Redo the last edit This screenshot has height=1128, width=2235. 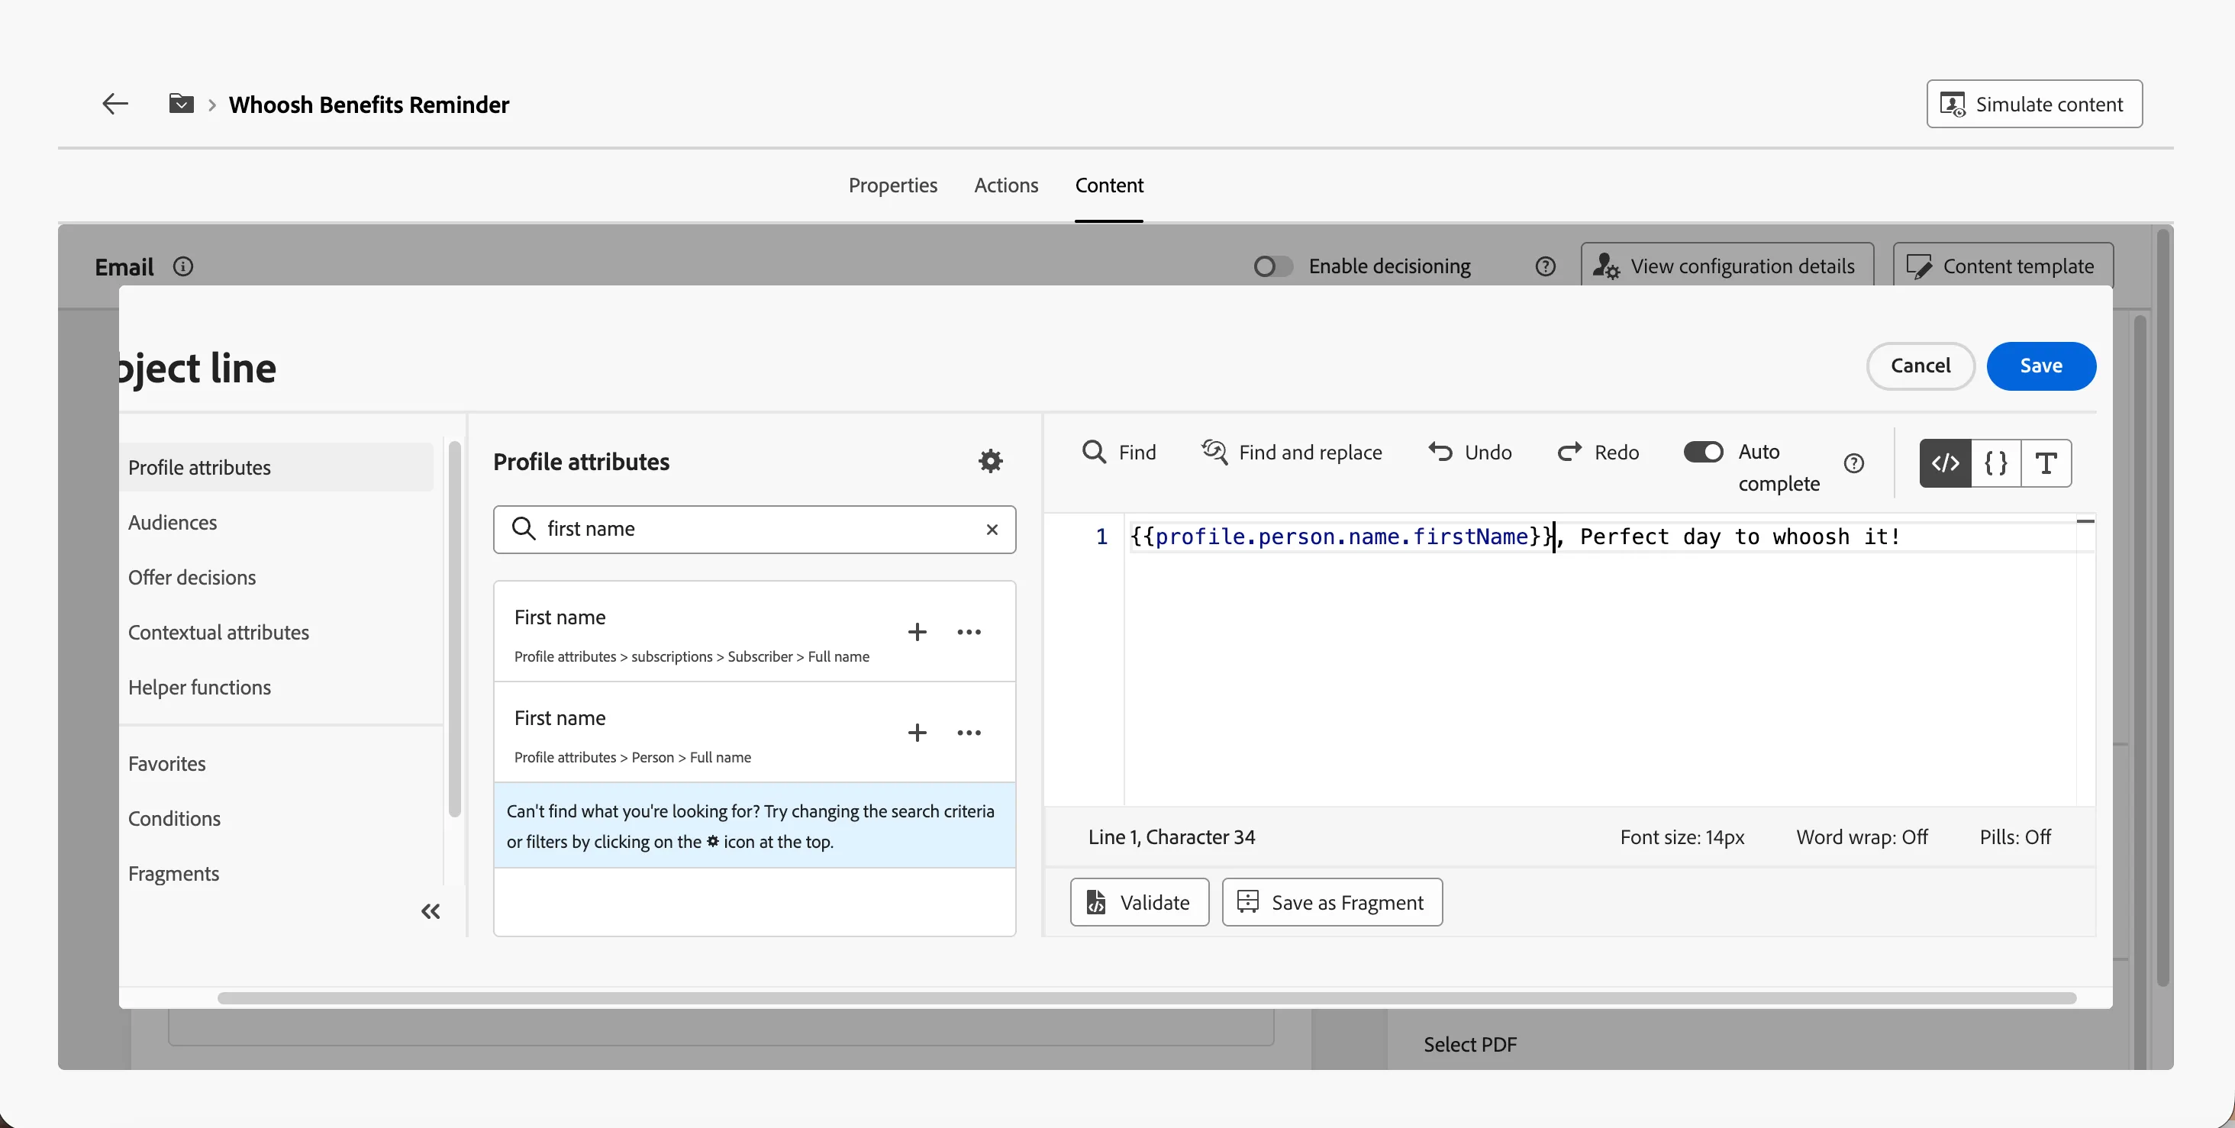tap(1598, 452)
